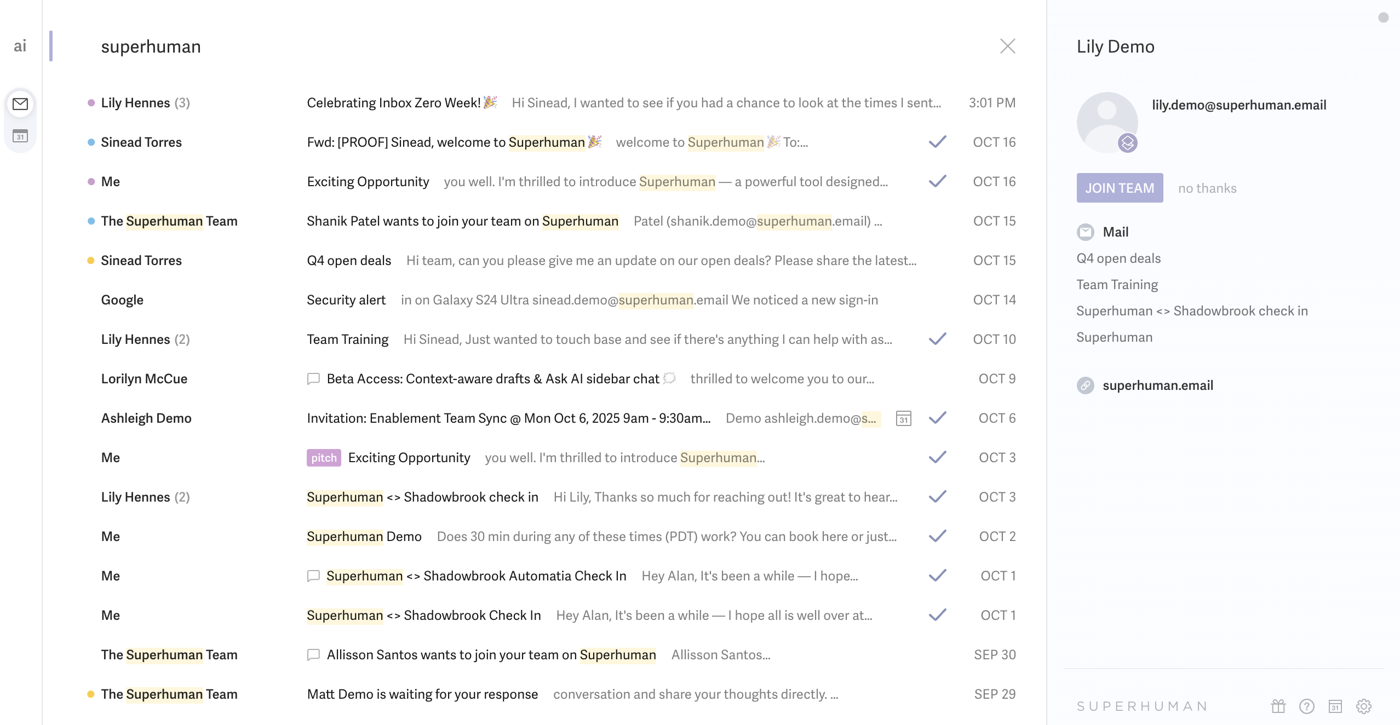Toggle the done checkmark on Team Training email
Image resolution: width=1400 pixels, height=725 pixels.
pyautogui.click(x=937, y=339)
